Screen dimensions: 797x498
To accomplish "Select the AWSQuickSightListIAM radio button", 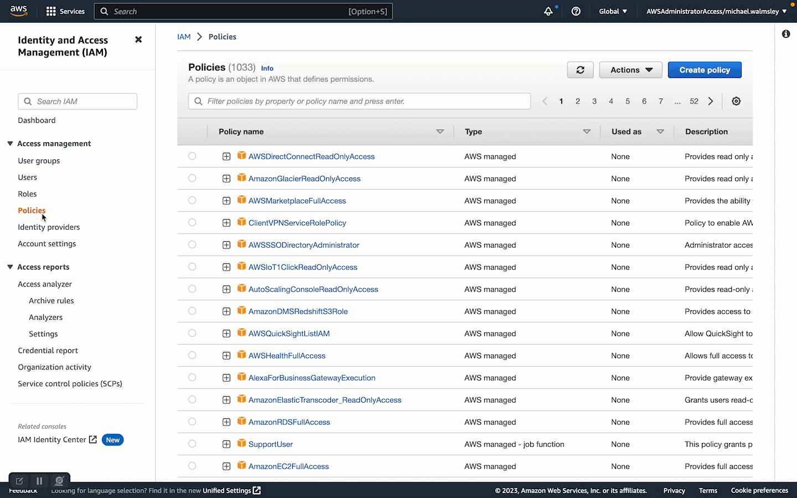I will [x=192, y=333].
